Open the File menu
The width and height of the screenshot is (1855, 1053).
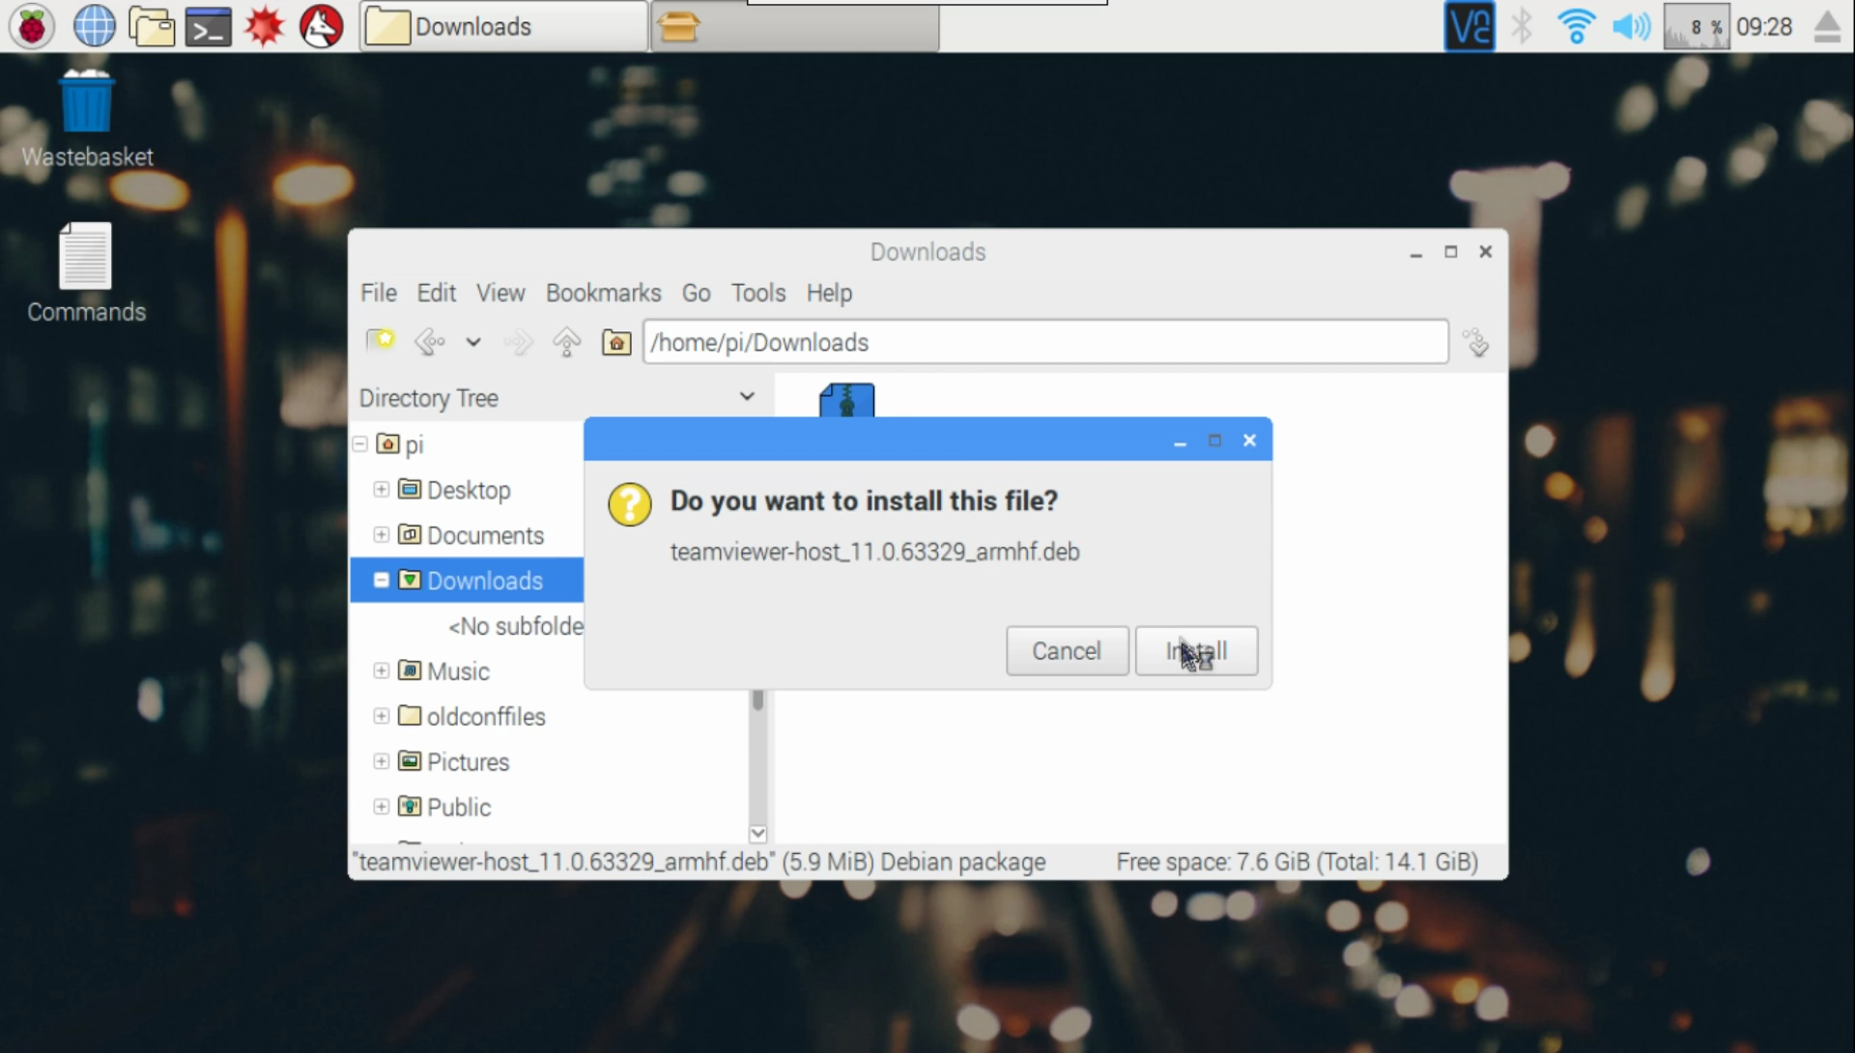pyautogui.click(x=379, y=293)
